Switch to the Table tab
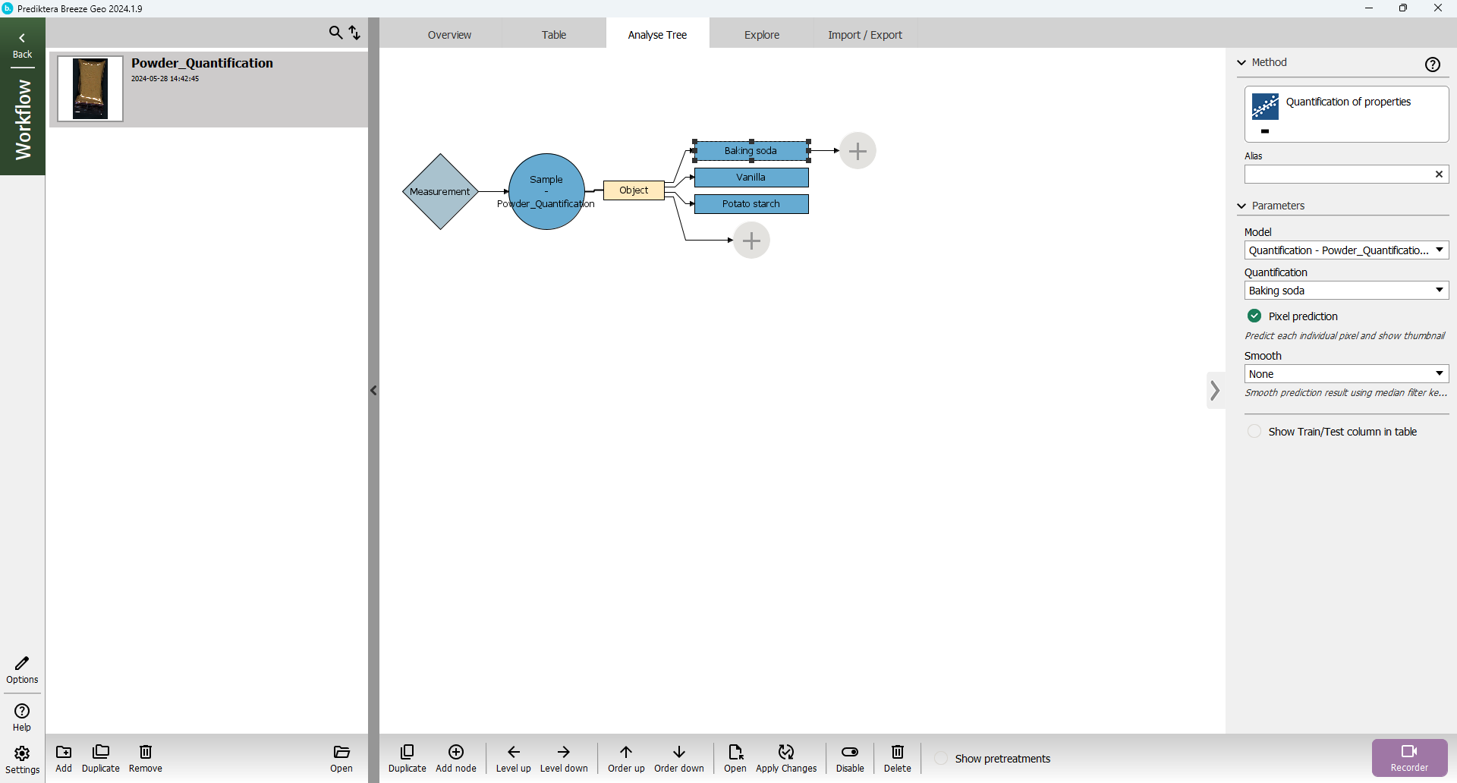 553,35
